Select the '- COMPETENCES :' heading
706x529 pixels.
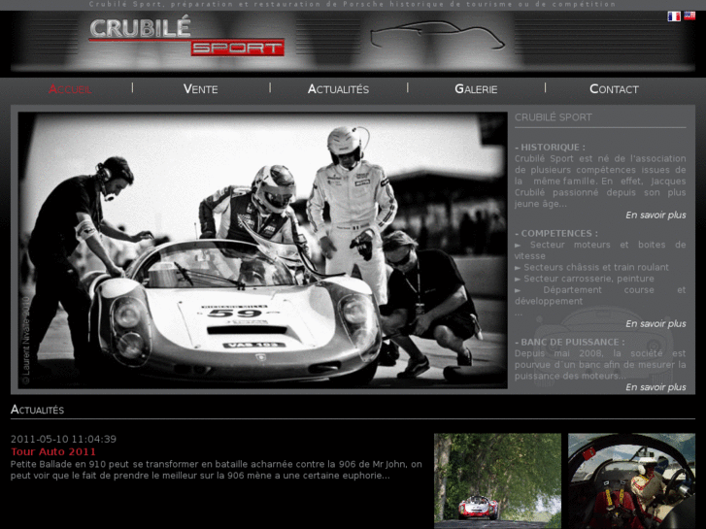point(556,233)
